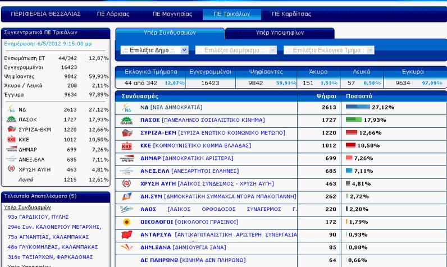Click the Τελευταία Αποτελέσματα (S) panel header

[56, 197]
